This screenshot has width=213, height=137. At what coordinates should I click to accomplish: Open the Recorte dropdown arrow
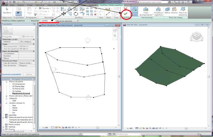pyautogui.click(x=50, y=8)
